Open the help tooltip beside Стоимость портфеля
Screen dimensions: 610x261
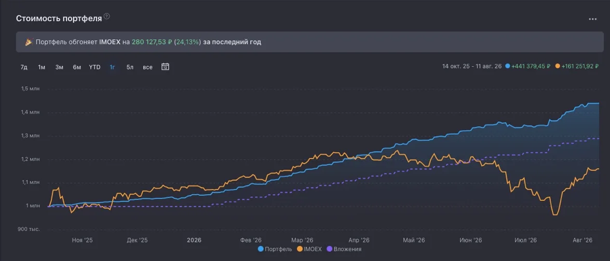point(107,16)
